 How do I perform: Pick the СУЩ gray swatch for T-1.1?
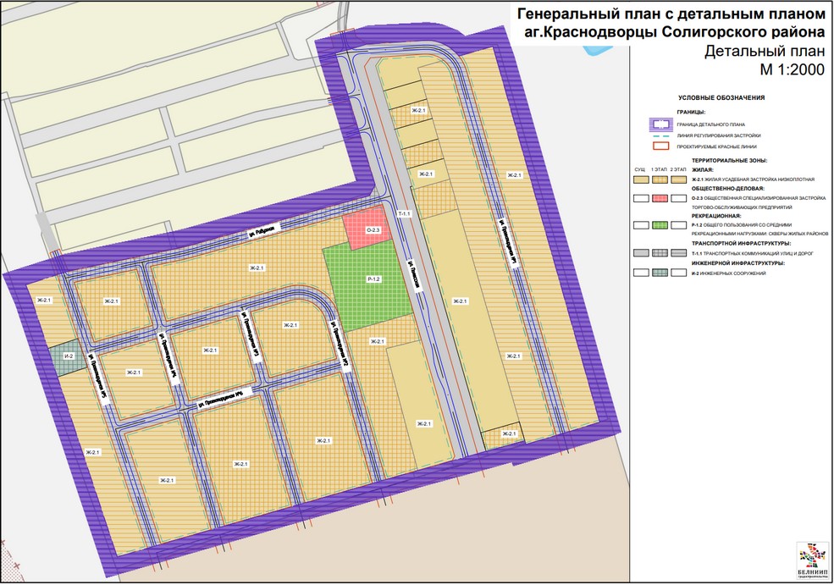pos(641,253)
